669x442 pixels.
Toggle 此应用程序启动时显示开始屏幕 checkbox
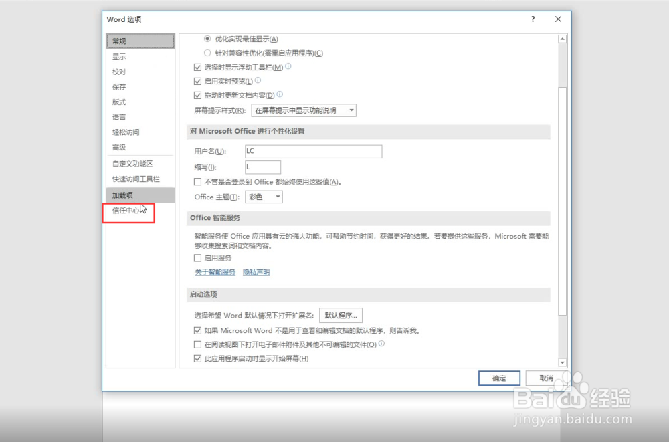197,359
